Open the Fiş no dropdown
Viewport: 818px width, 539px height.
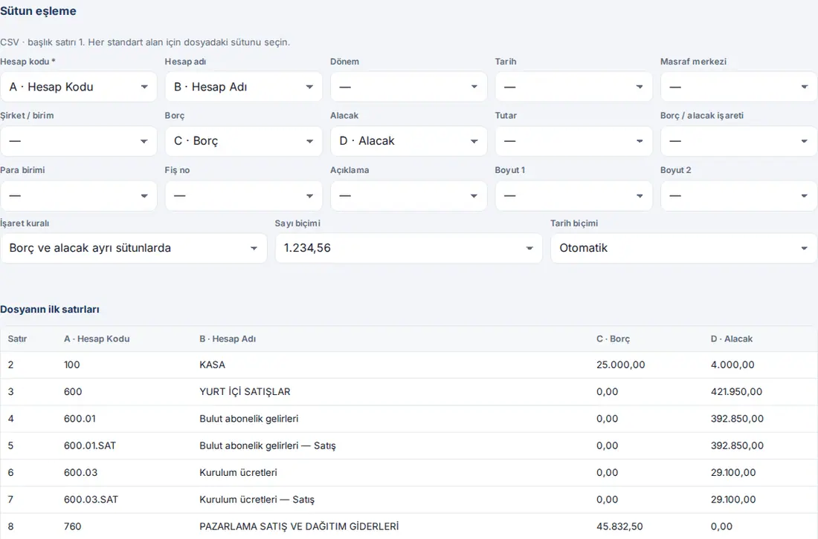(x=244, y=196)
